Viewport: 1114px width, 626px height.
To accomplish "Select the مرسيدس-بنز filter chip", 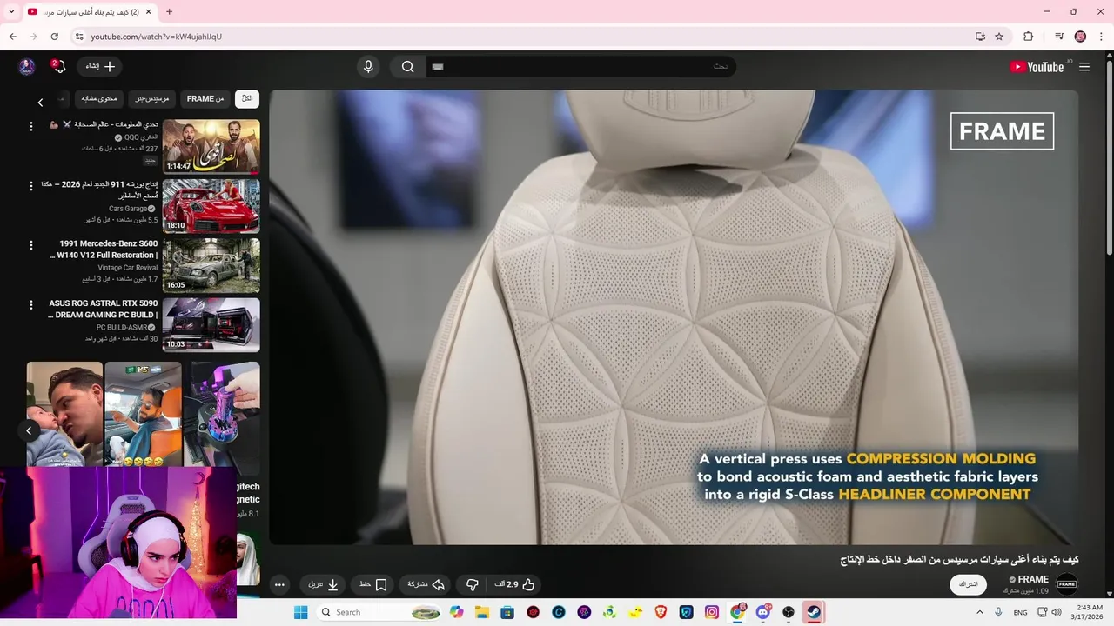I will tap(153, 99).
